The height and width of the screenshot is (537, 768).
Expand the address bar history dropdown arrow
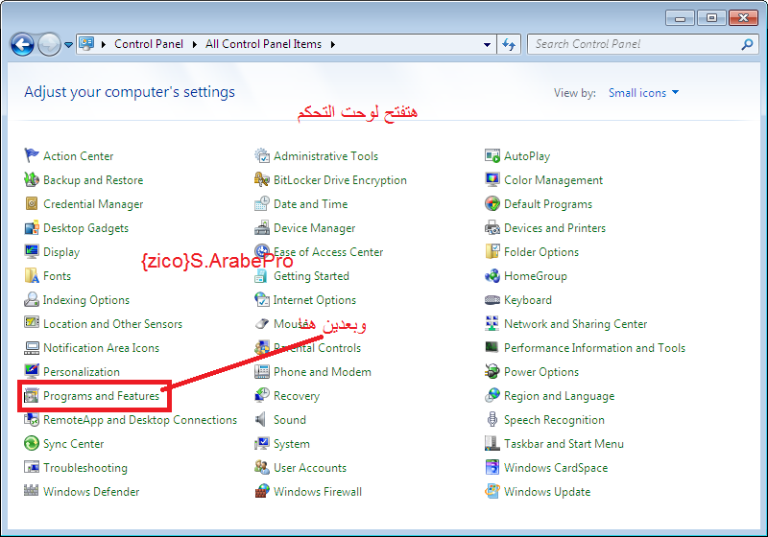click(487, 44)
